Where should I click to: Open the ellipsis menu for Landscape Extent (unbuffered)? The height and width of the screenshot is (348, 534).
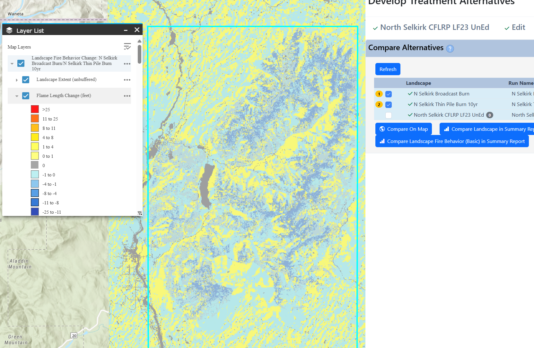point(127,80)
